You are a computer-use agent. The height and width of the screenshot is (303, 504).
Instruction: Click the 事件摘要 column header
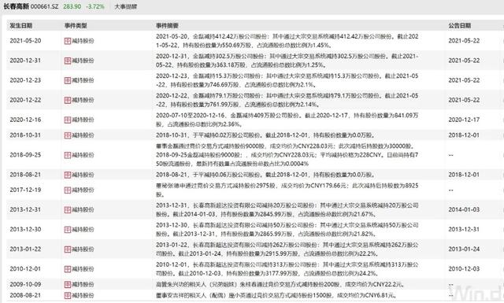point(167,26)
